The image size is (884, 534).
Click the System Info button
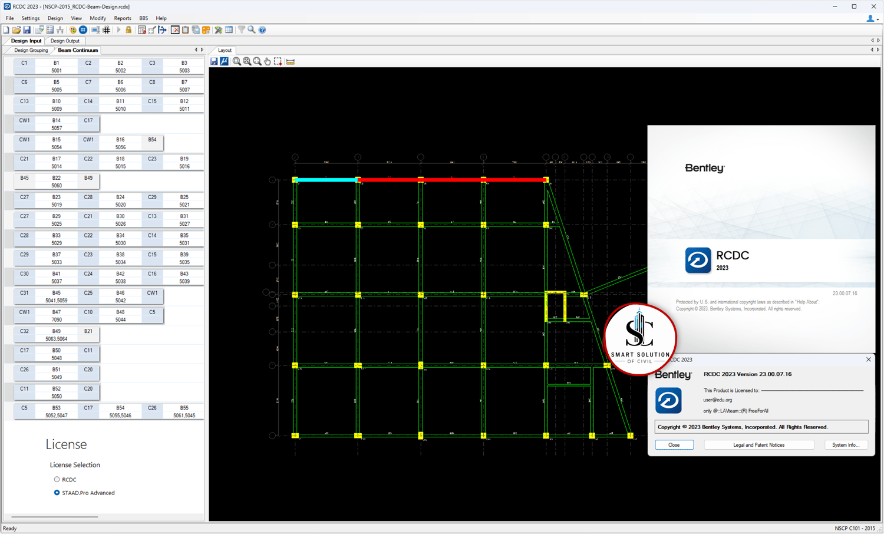[846, 445]
